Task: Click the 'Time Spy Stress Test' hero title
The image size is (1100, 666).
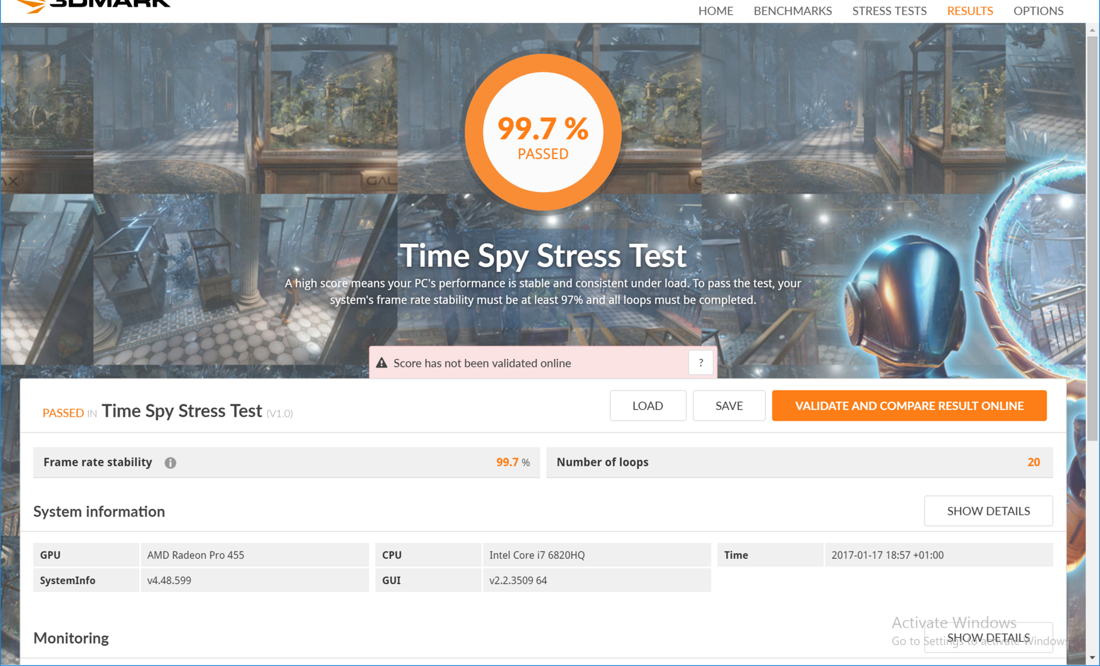Action: pyautogui.click(x=543, y=255)
